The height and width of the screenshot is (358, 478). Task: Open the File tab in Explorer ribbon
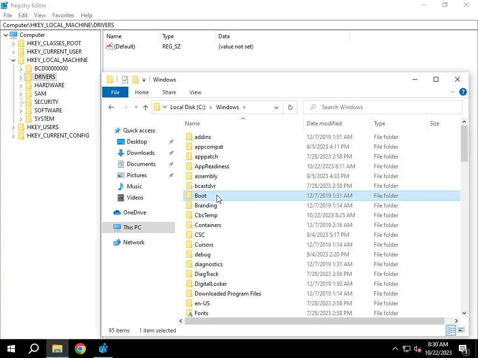[x=115, y=92]
